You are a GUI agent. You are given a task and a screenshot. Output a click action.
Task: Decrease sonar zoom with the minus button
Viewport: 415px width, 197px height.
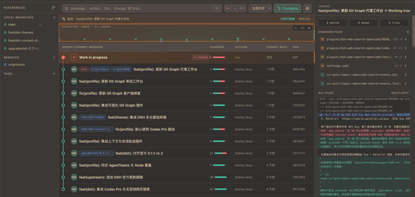coord(295,28)
